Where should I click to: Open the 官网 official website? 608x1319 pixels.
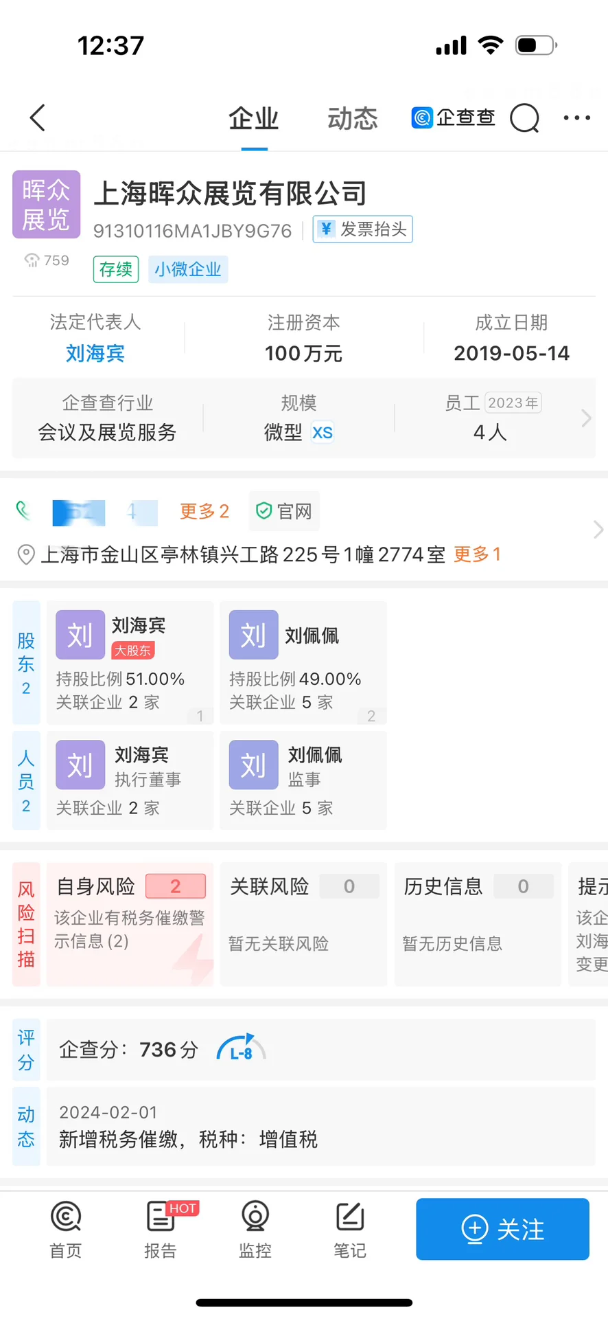pyautogui.click(x=284, y=511)
